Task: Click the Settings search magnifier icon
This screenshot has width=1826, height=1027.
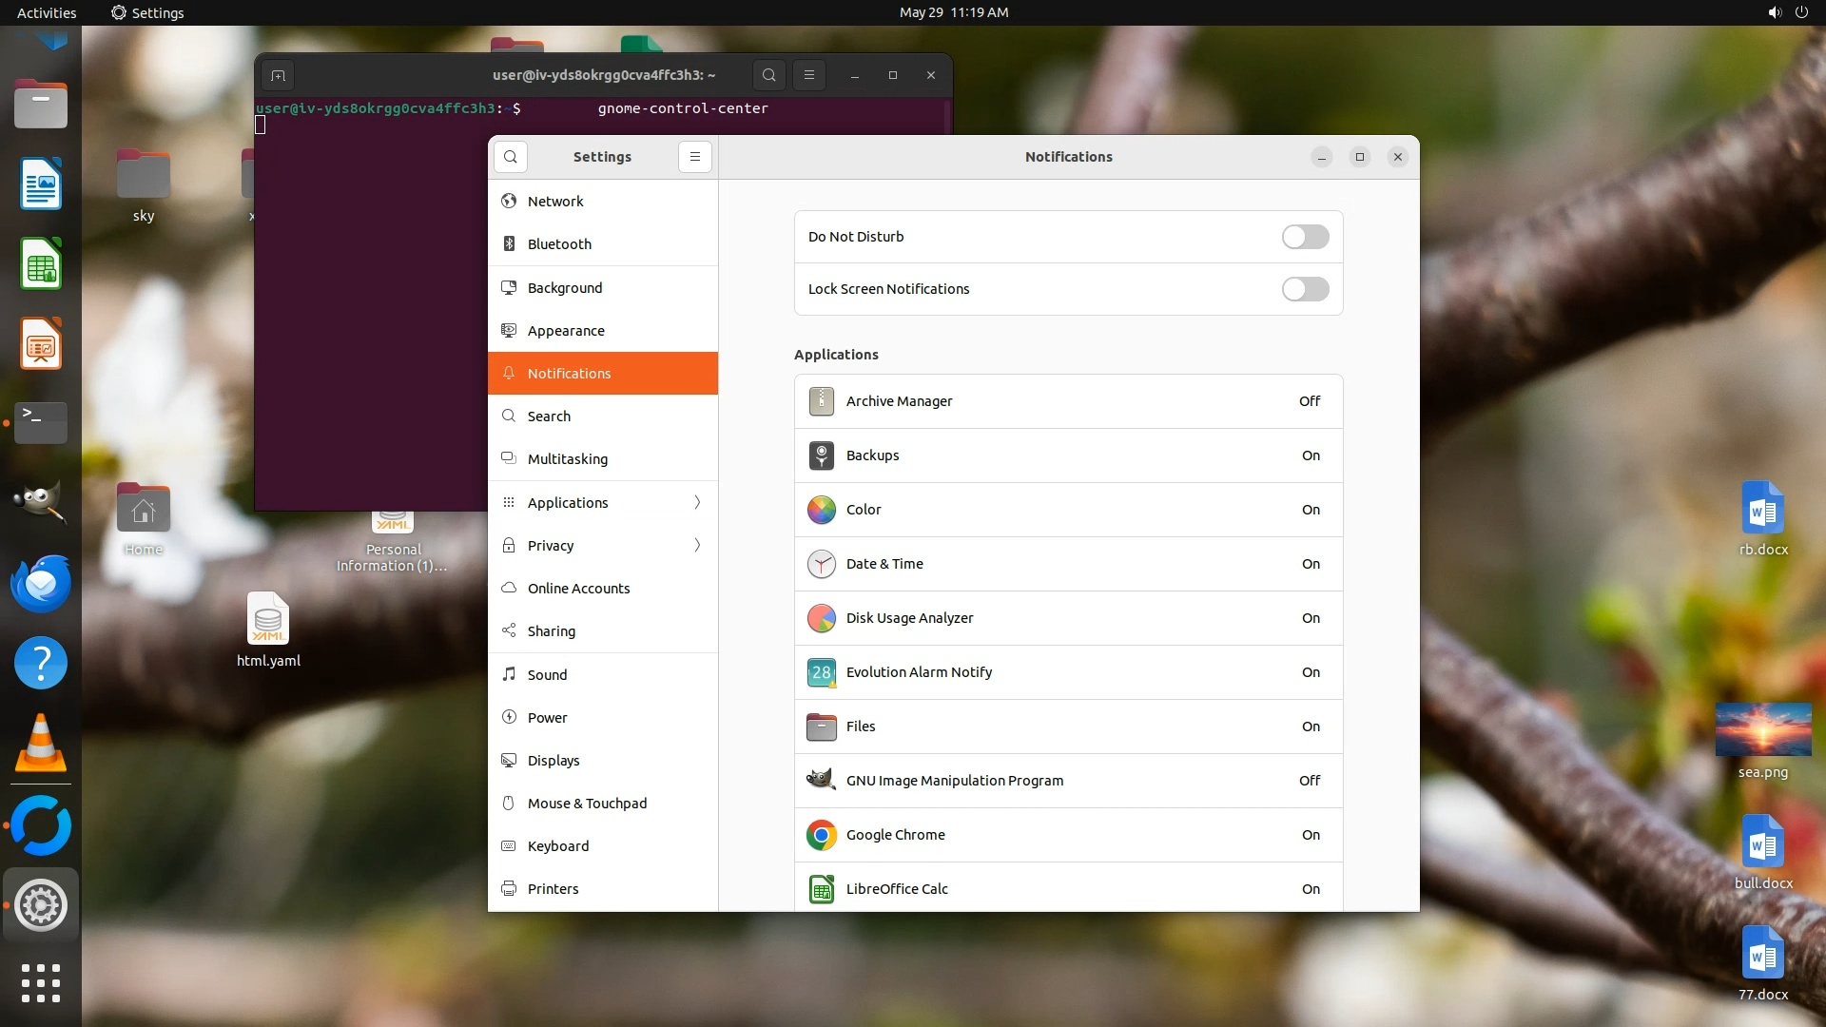Action: (511, 157)
